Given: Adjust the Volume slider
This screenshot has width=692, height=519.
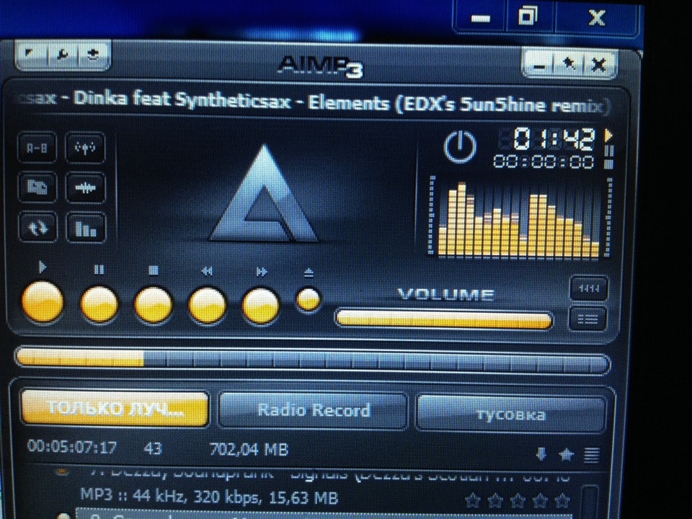Looking at the screenshot, I should 443,319.
